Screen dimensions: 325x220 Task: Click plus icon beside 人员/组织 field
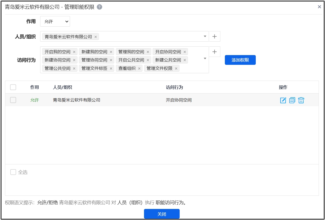(215, 37)
